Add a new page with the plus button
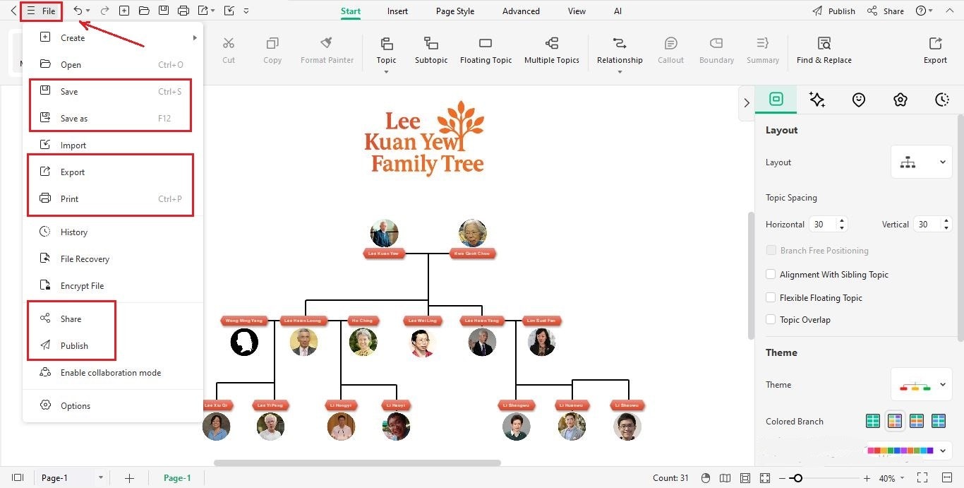The width and height of the screenshot is (964, 488). [129, 478]
